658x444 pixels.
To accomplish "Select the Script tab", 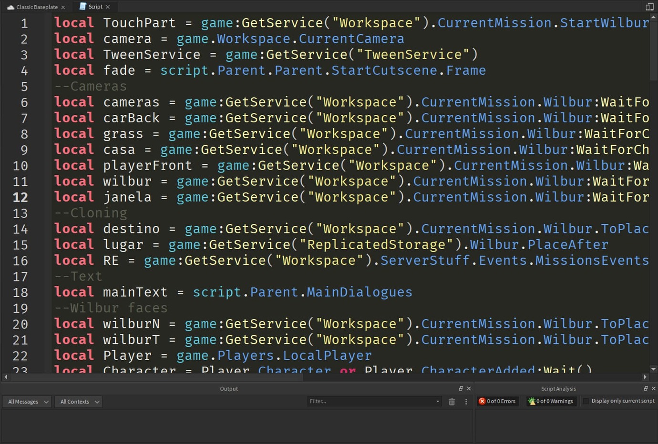I will [x=94, y=7].
